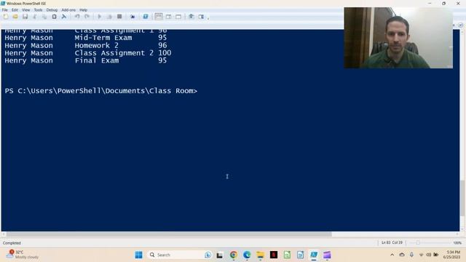The image size is (466, 262).
Task: Click the Cut scissors toolbar icon
Action: click(x=35, y=17)
